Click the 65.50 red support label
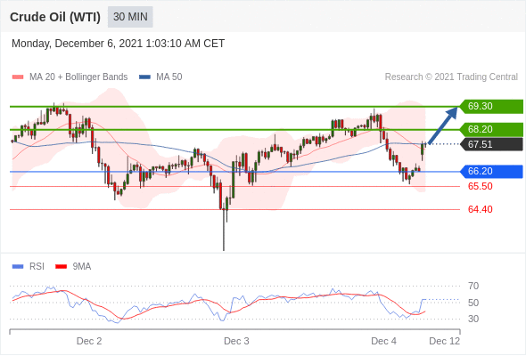 click(480, 186)
